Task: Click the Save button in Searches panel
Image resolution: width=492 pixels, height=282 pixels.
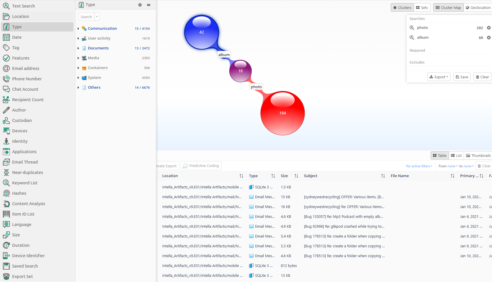Action: 462,77
